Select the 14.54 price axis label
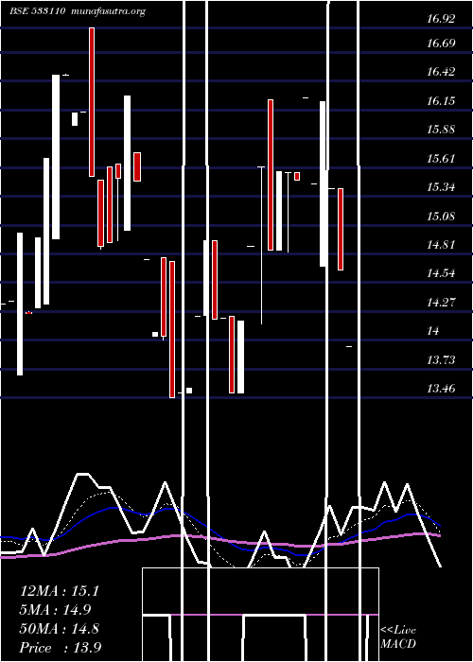This screenshot has height=662, width=473. (x=441, y=272)
